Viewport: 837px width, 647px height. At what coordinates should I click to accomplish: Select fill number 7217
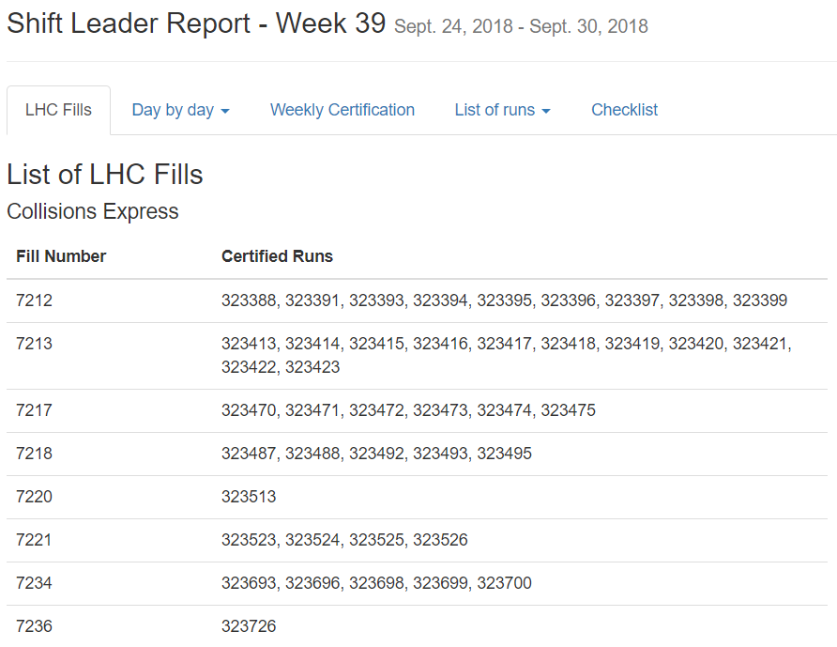click(x=34, y=410)
